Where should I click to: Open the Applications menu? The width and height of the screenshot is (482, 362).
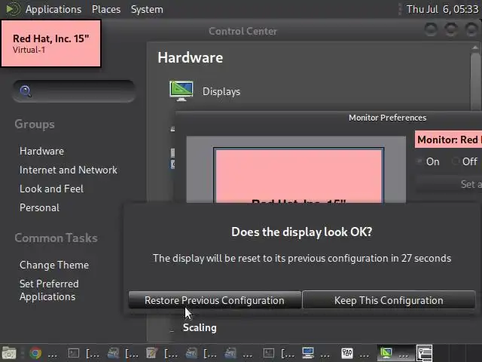click(x=53, y=9)
